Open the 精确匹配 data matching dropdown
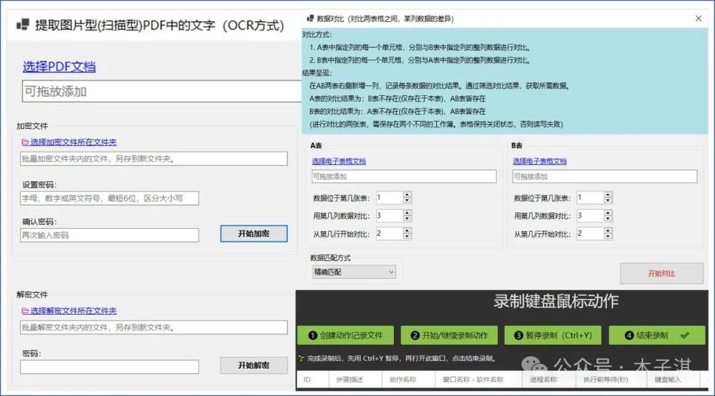 point(353,271)
